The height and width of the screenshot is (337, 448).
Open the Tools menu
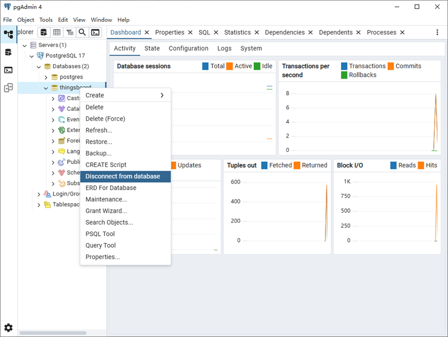(x=46, y=20)
